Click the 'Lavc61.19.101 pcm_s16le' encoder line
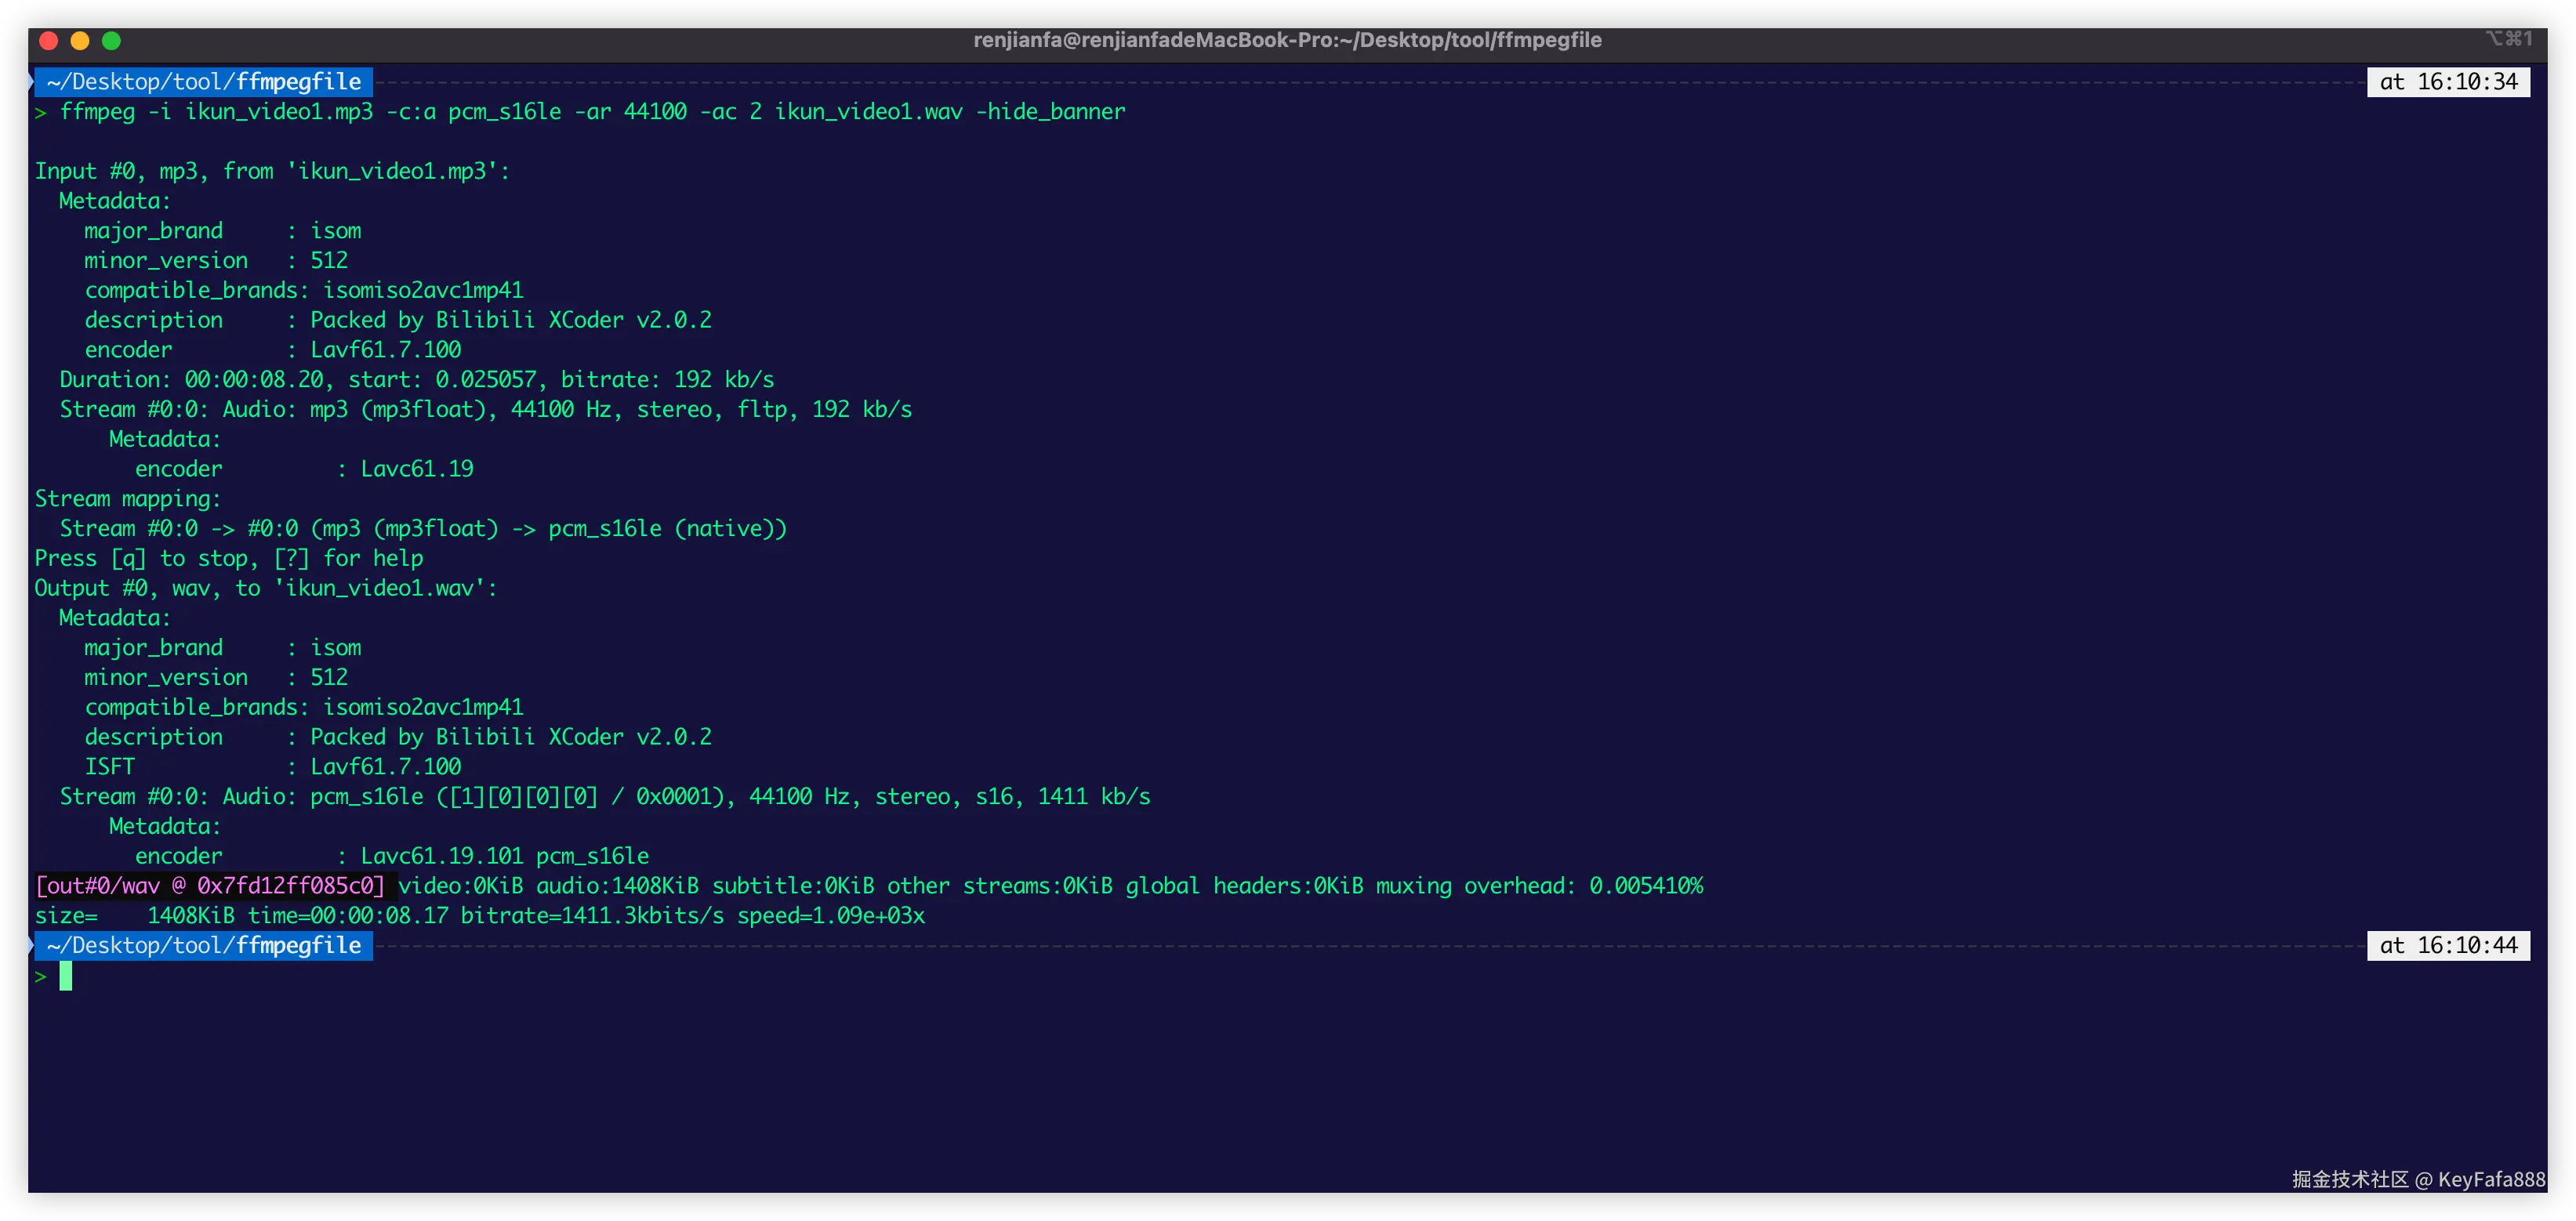Image resolution: width=2576 pixels, height=1221 pixels. click(x=504, y=856)
